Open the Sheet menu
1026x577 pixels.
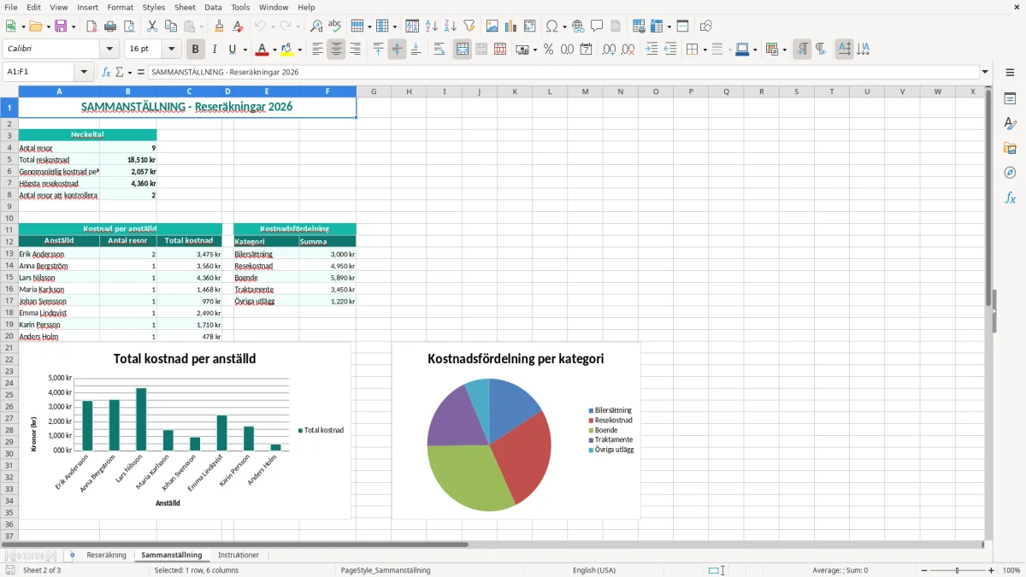pyautogui.click(x=185, y=7)
